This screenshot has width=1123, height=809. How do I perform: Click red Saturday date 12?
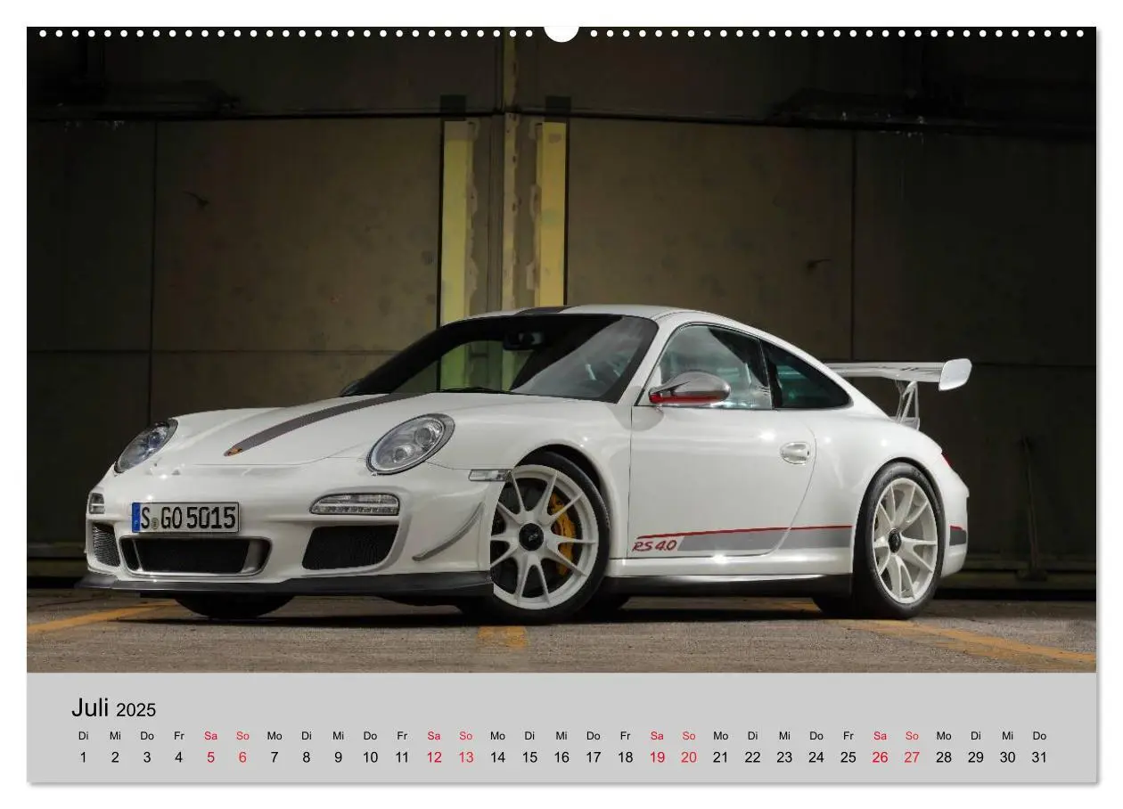point(434,757)
